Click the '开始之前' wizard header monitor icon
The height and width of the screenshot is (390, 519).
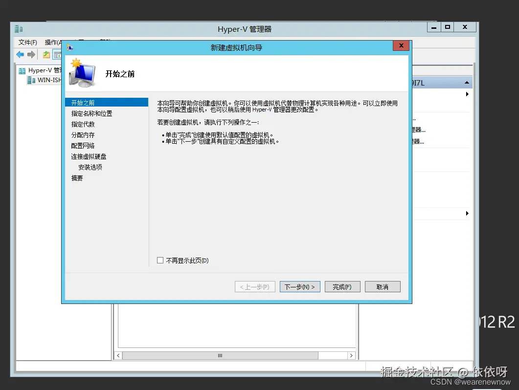82,73
